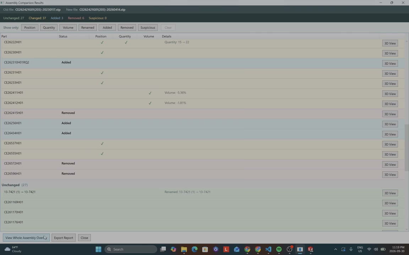
Task: Open SolidWorks from the taskbar
Action: pyautogui.click(x=310, y=249)
